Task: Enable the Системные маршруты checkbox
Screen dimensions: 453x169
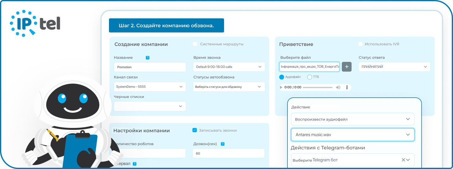Action: 195,44
